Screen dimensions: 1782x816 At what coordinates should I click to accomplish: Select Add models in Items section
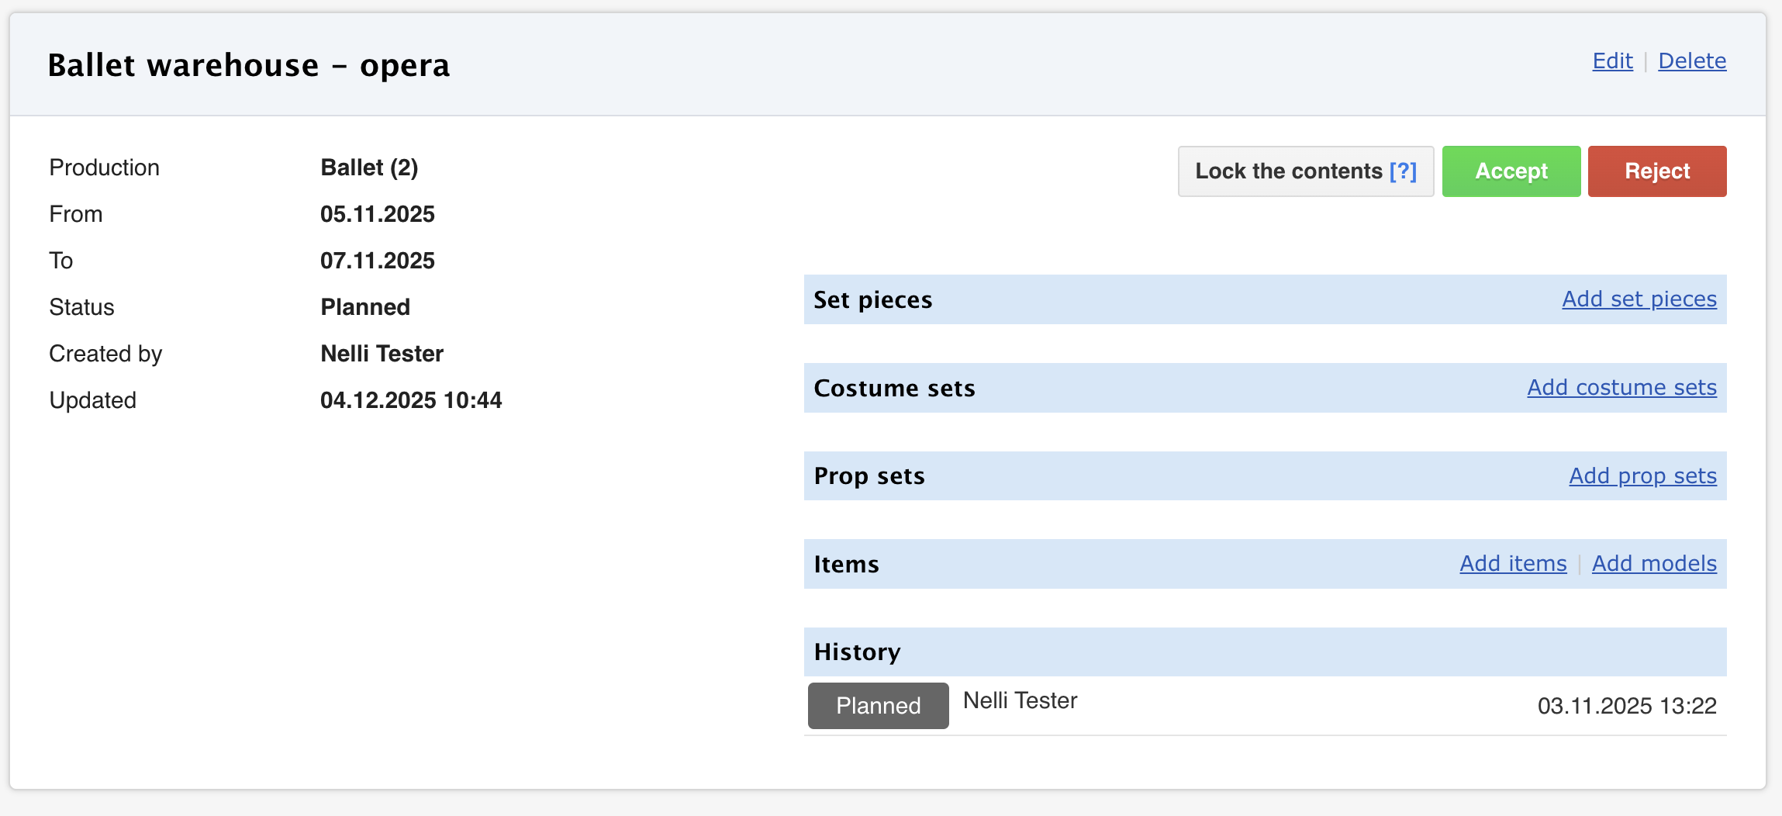1654,564
